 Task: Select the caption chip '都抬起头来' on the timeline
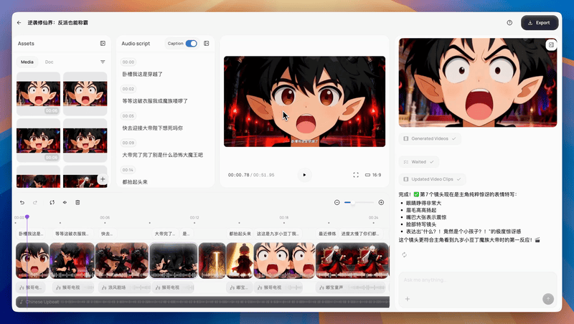point(240,234)
